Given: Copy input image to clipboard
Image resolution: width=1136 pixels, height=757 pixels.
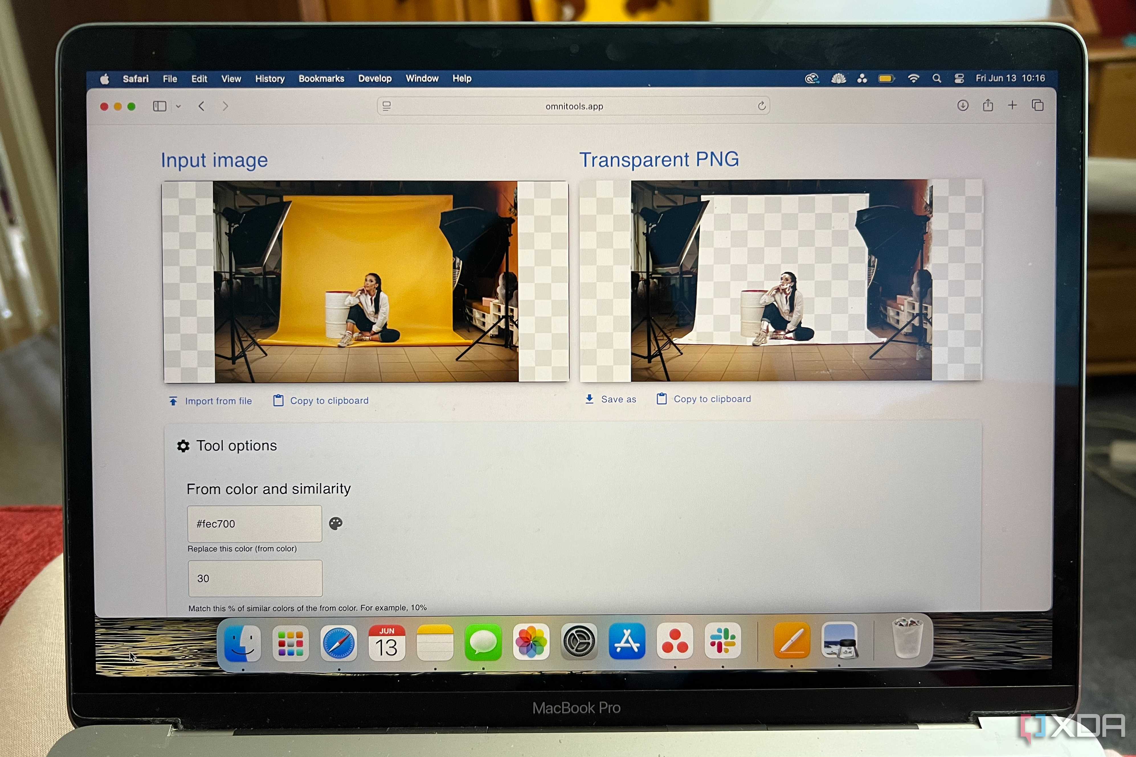Looking at the screenshot, I should 321,401.
